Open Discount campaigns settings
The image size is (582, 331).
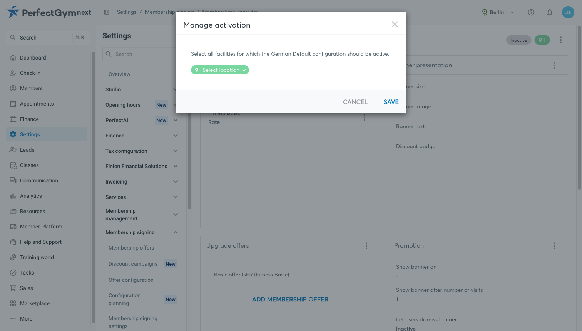tap(133, 264)
